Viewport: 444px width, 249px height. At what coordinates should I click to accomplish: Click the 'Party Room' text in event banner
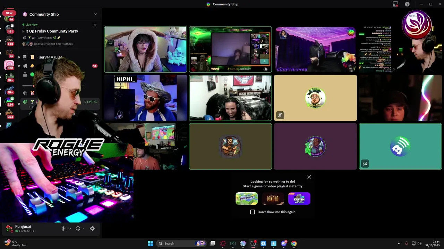tap(44, 38)
